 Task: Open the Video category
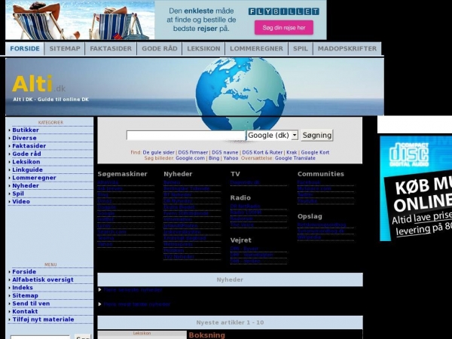21,201
